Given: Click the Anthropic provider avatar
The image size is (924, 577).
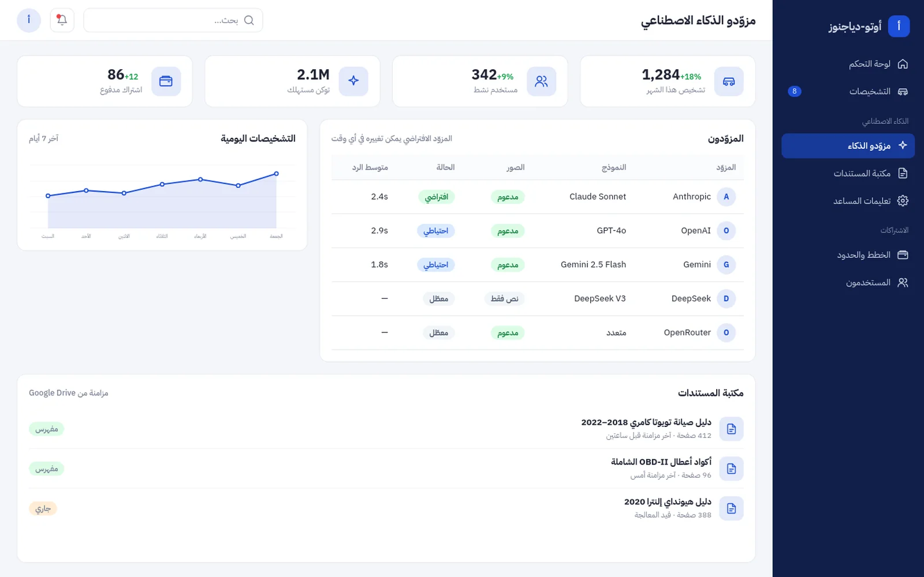Looking at the screenshot, I should tap(726, 197).
